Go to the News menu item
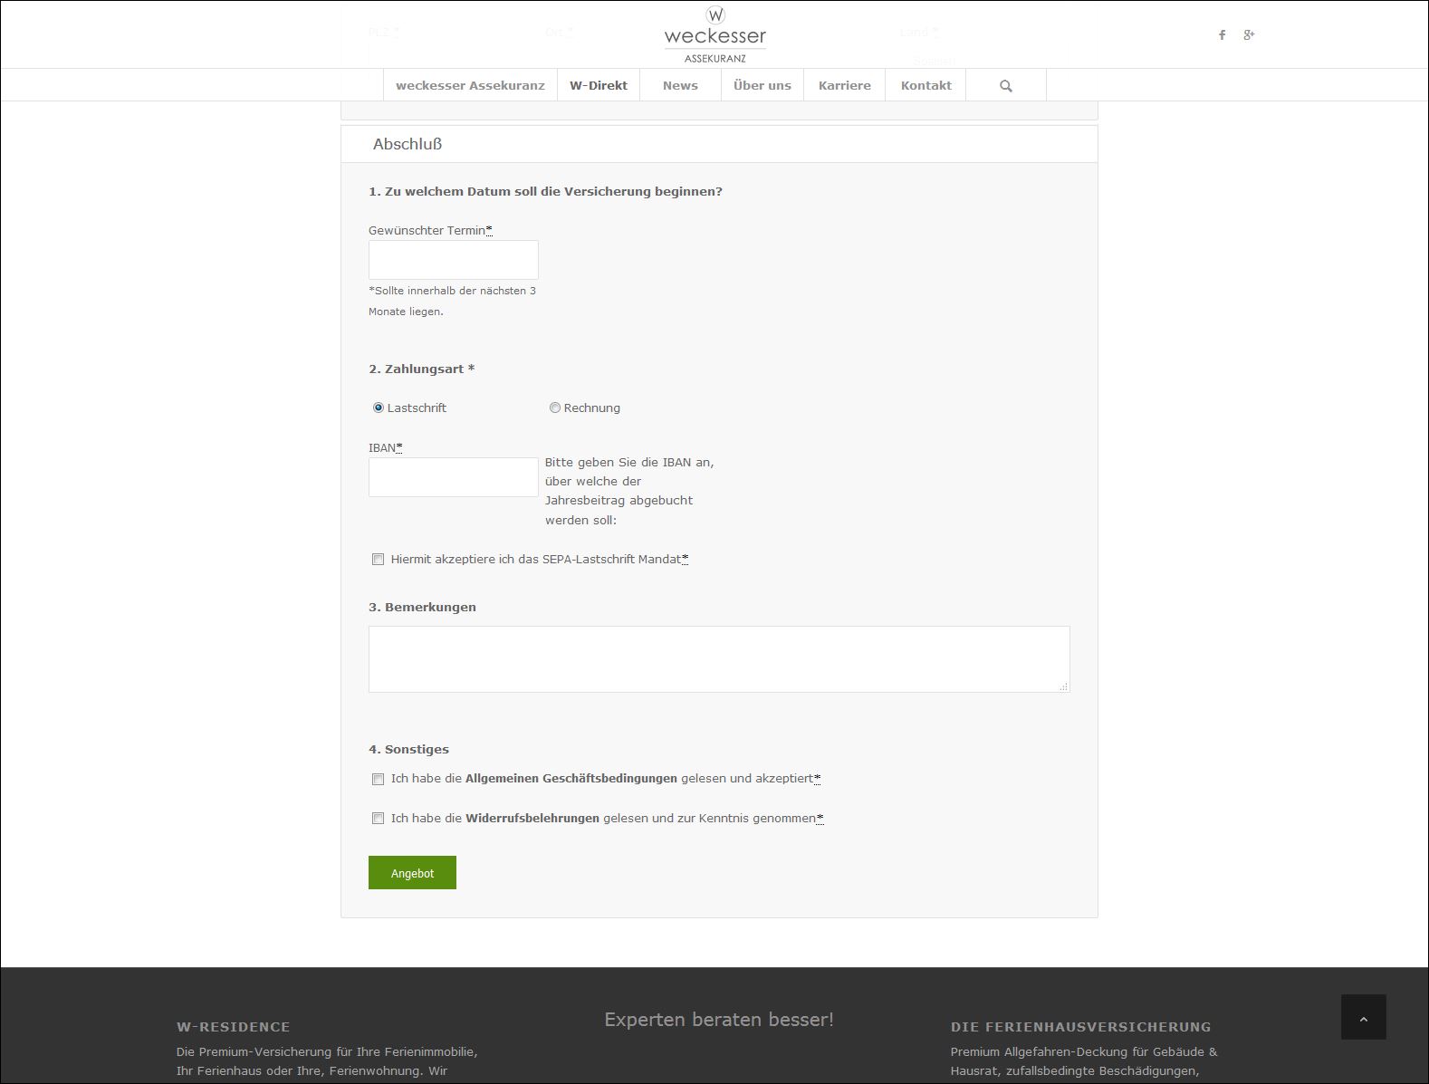Viewport: 1429px width, 1084px height. click(x=680, y=86)
